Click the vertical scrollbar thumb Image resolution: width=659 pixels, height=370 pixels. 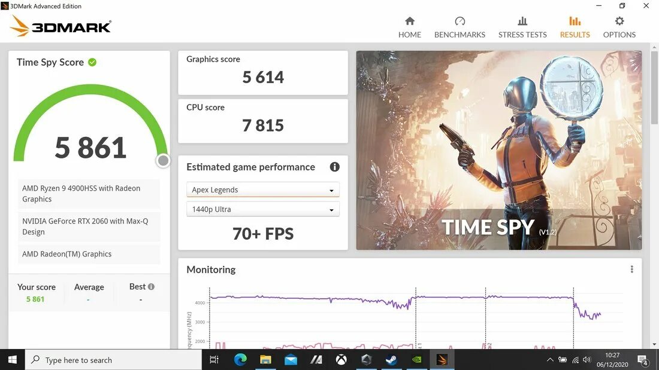[x=654, y=87]
